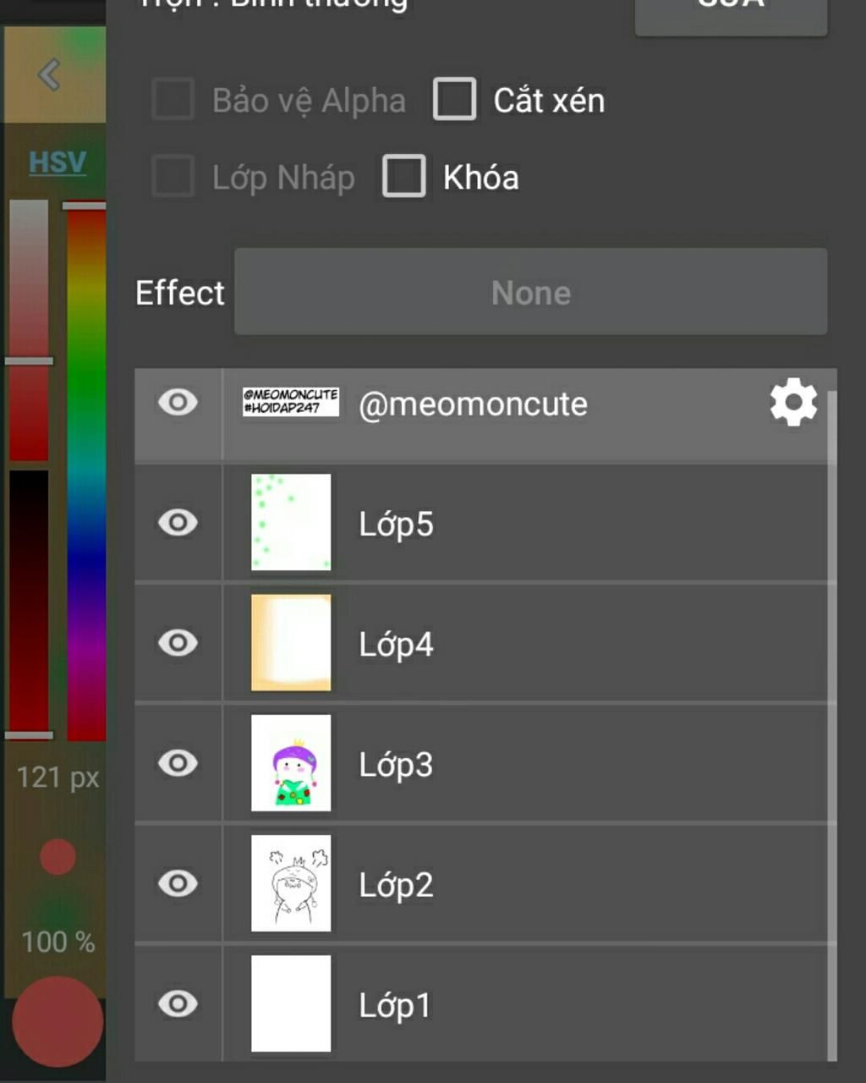866x1083 pixels.
Task: Open the Effect dropdown showing None
Action: click(x=530, y=293)
